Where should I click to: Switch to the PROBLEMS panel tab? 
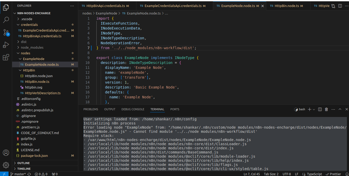coord(91,109)
